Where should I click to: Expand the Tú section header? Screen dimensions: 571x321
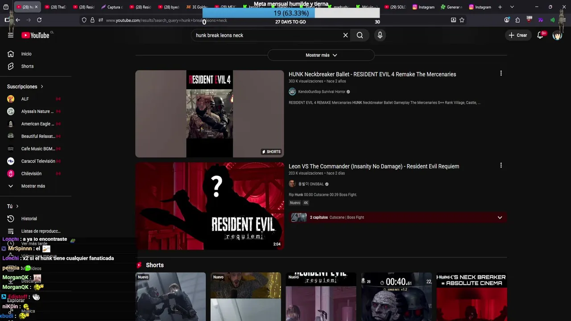[13, 206]
